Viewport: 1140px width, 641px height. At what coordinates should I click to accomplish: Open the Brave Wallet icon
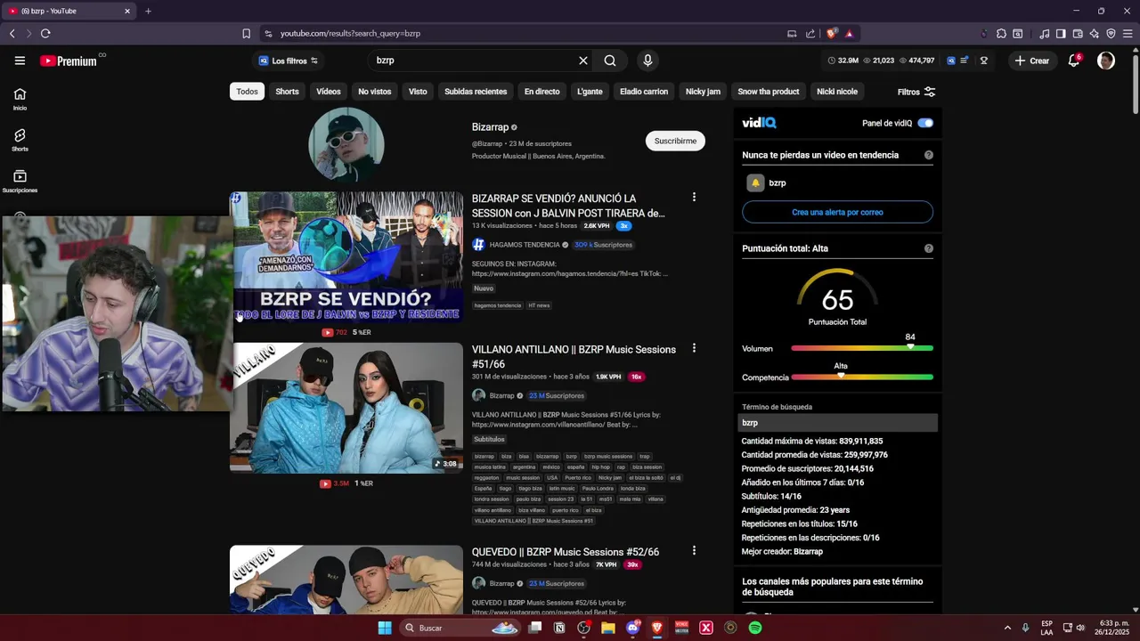coord(1078,34)
